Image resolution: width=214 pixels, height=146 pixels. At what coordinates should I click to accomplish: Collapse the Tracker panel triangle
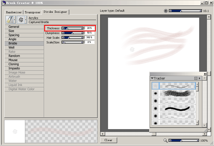point(152,78)
